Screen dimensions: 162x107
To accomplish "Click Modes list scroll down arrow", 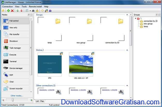I will (x=31, y=92).
